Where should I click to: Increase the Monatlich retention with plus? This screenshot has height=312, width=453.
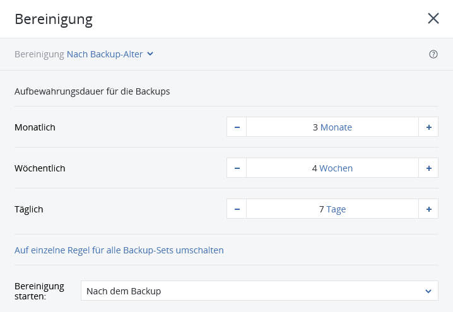(429, 127)
